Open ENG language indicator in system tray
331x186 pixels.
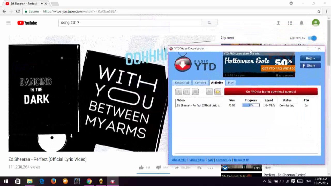coord(309,181)
